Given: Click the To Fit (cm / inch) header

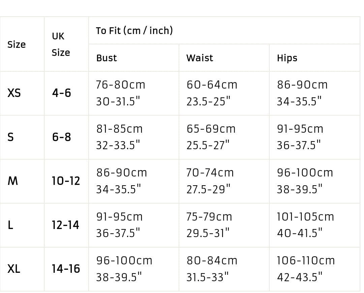Looking at the screenshot, I should point(134,31).
